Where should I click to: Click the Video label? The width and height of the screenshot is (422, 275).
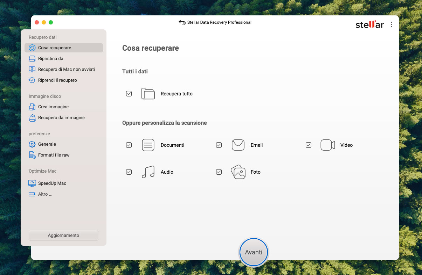tap(346, 145)
